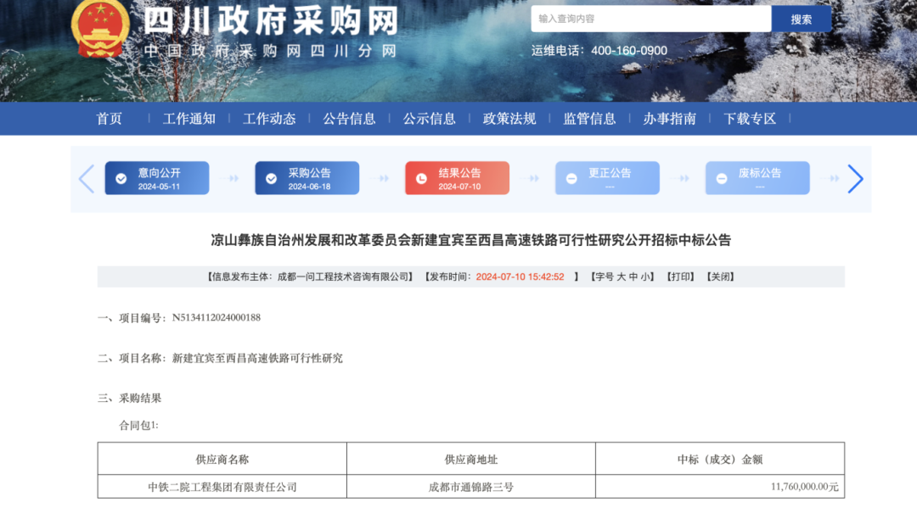Screen dimensions: 917x514
Task: Go to 政策法规 in the navigation bar
Action: point(509,119)
